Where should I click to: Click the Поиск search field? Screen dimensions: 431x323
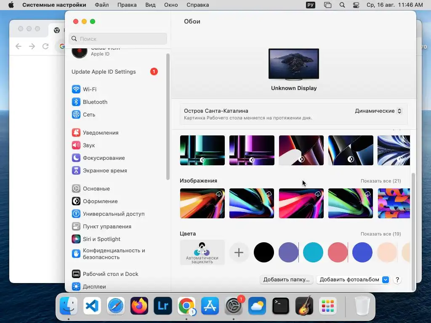point(118,39)
